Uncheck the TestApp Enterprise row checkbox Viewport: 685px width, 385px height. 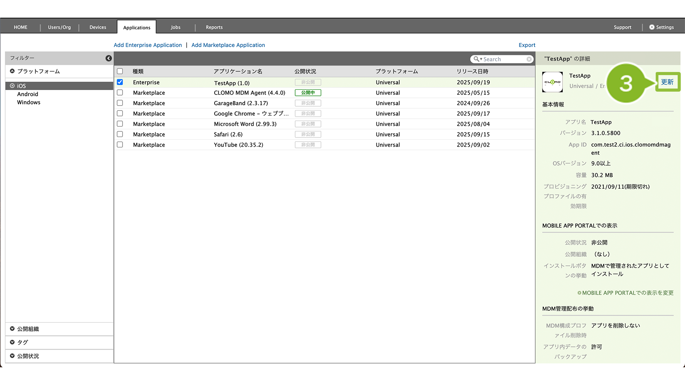click(x=120, y=82)
